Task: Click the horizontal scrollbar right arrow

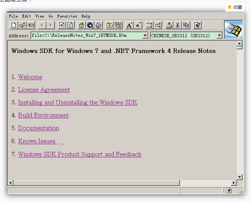Action: 234,183
